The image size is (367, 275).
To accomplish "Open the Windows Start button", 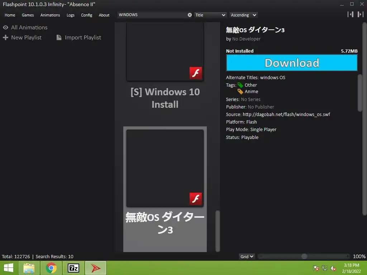I will (x=9, y=268).
